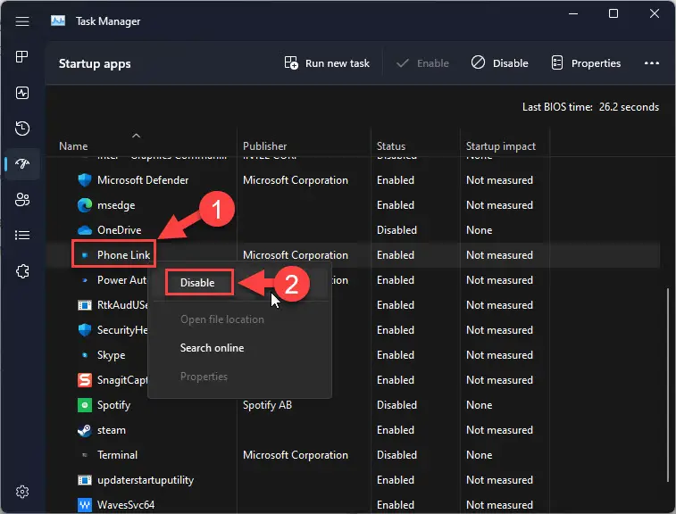Open the three-dot more options menu
Viewport: 676px width, 514px height.
pyautogui.click(x=651, y=63)
